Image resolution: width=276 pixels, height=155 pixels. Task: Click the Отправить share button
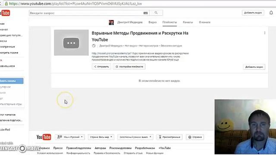pos(101,67)
